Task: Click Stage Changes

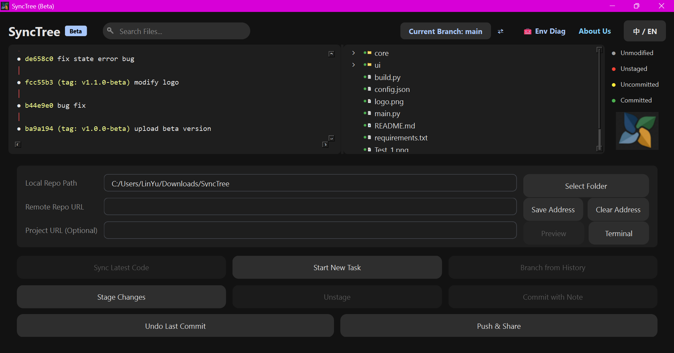Action: coord(121,297)
